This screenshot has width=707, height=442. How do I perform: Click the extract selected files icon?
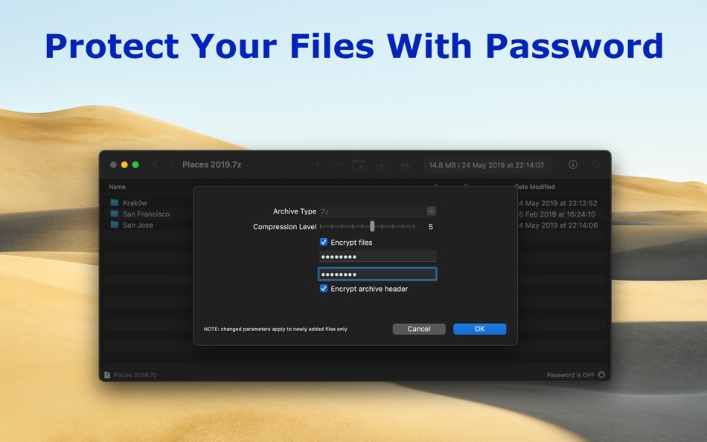[x=382, y=164]
